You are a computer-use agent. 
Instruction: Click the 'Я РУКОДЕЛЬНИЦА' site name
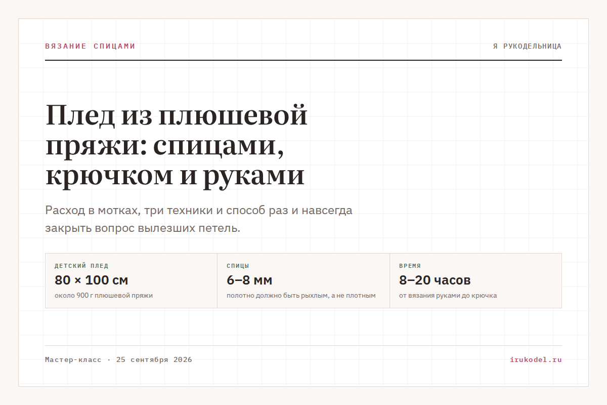click(527, 46)
